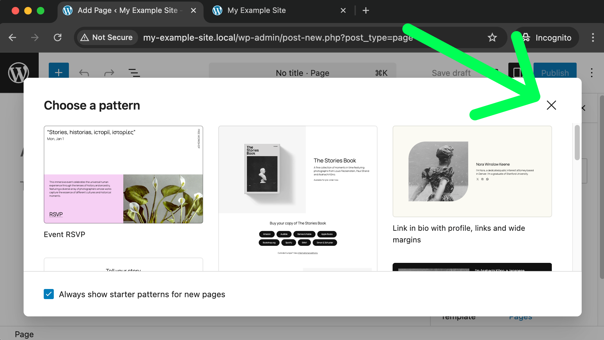Choose the Link in bio pattern
The width and height of the screenshot is (604, 340).
[472, 171]
